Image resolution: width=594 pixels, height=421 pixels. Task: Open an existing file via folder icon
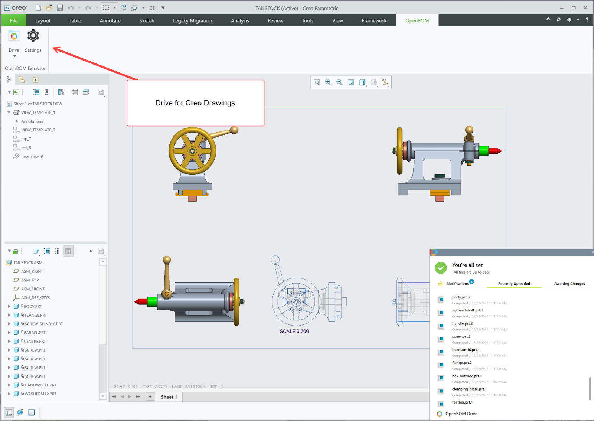(49, 8)
